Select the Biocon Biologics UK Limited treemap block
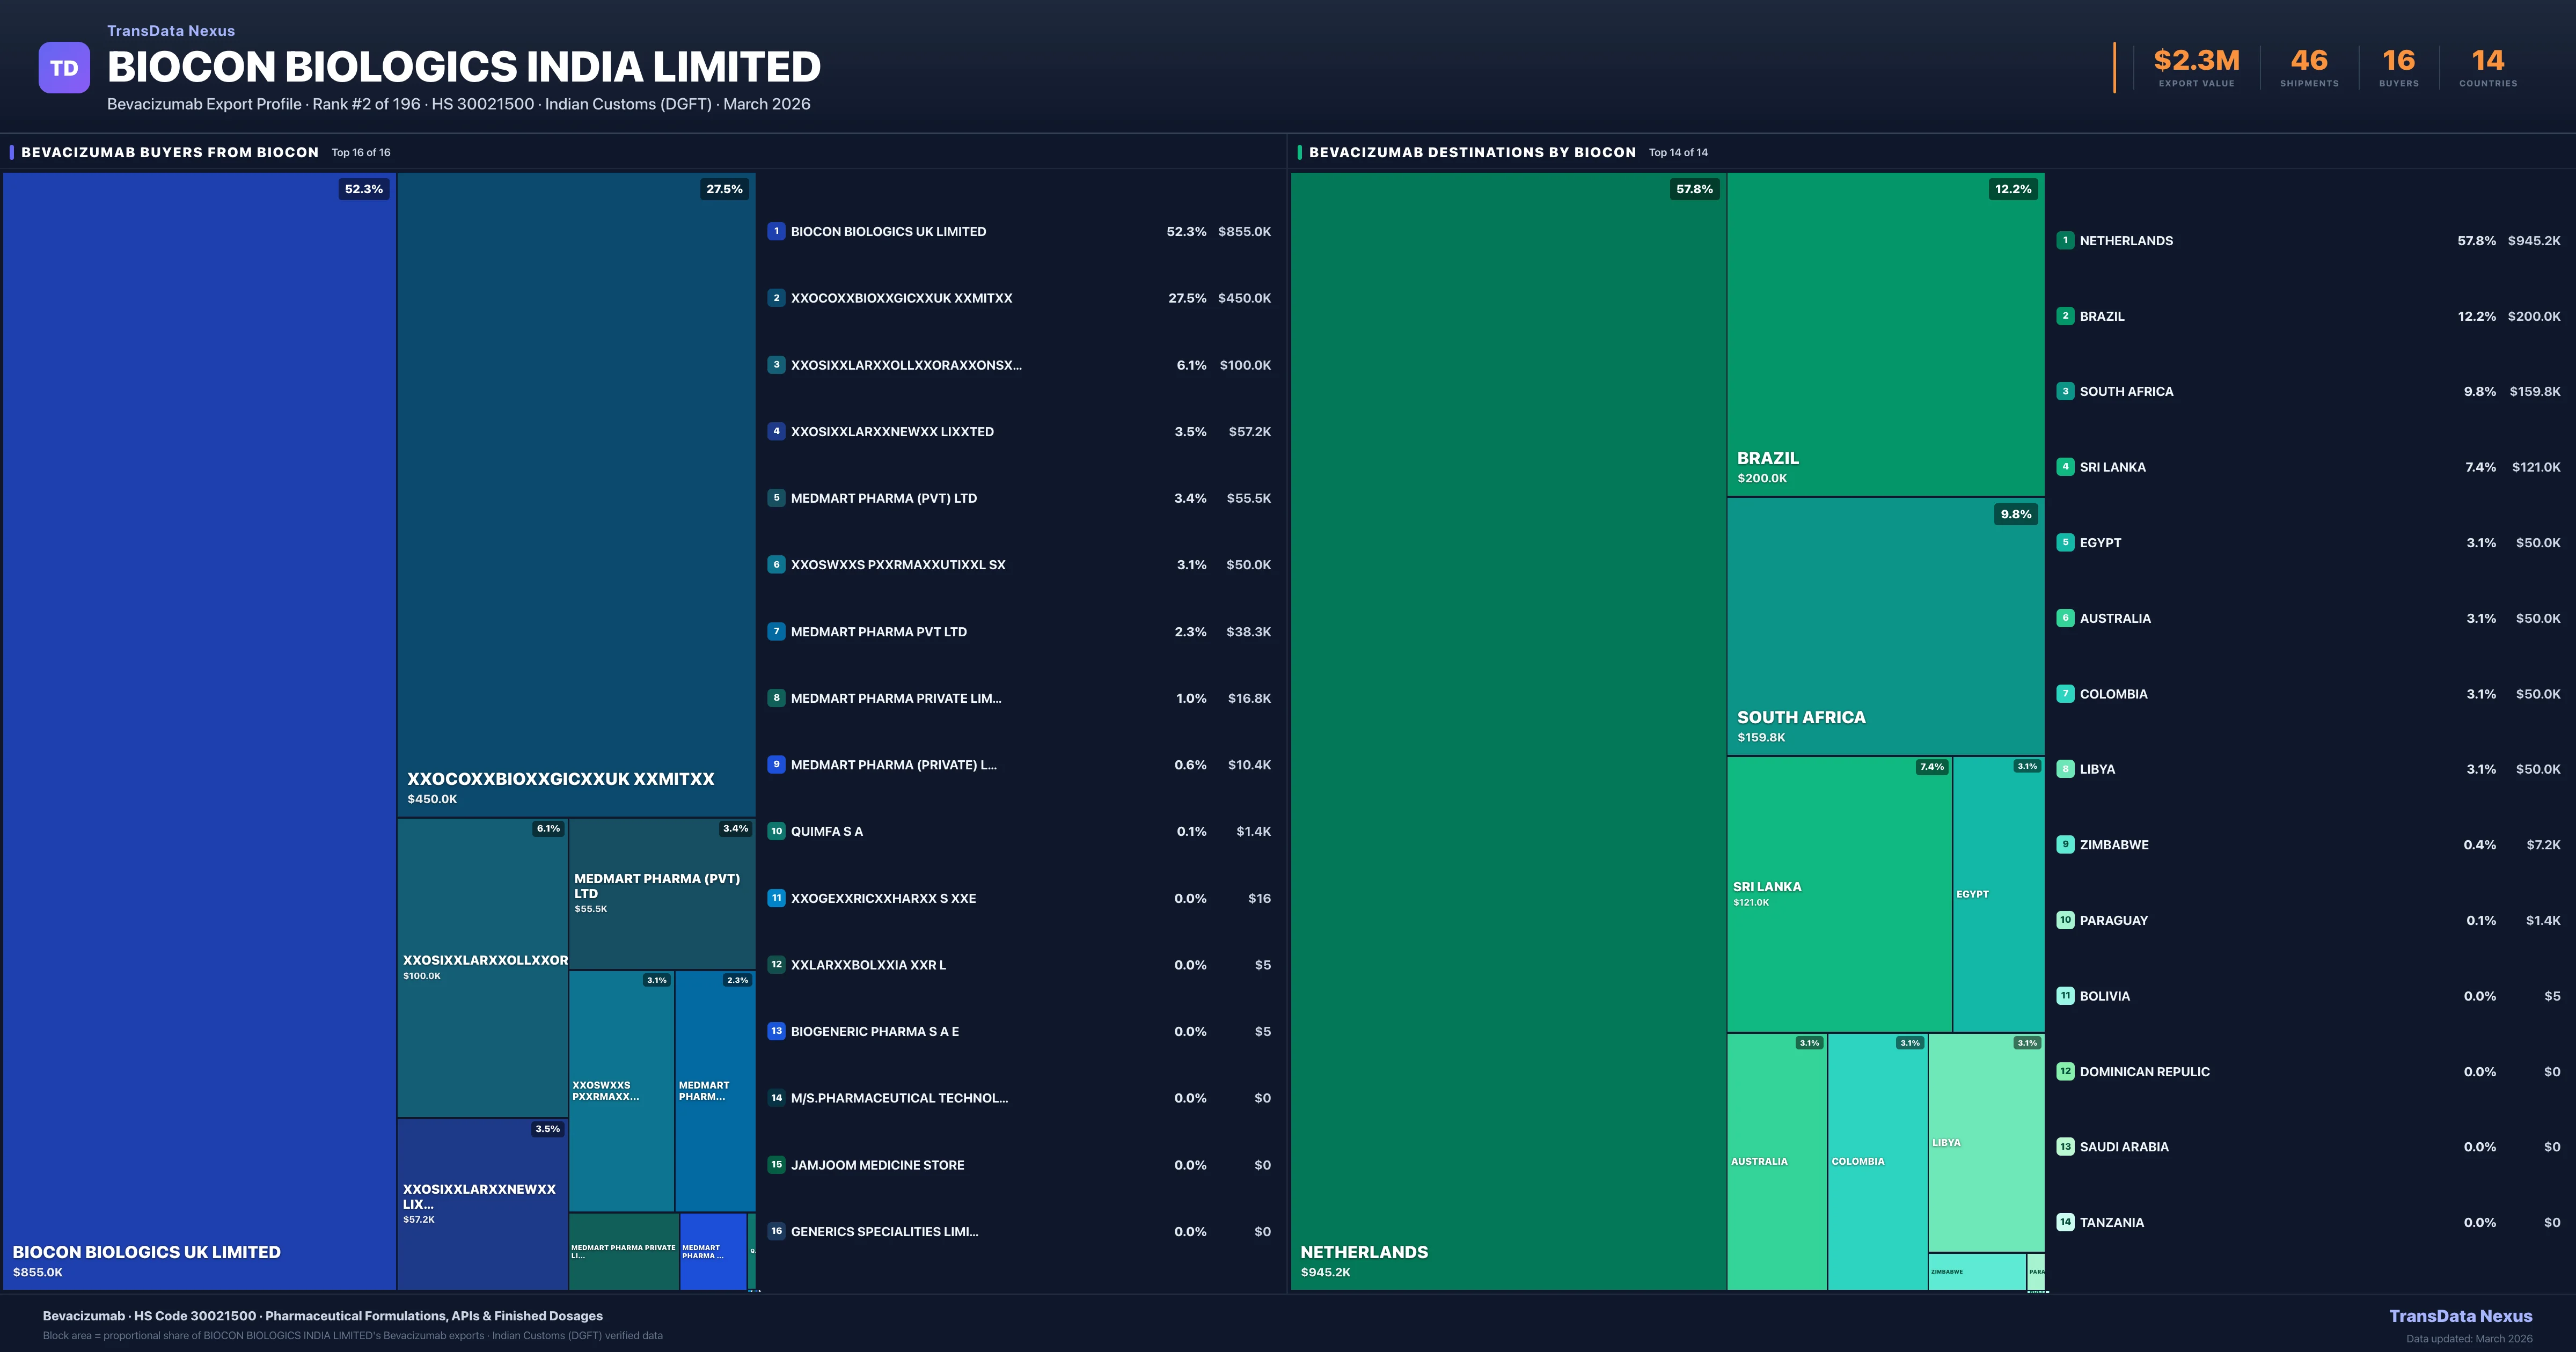Image resolution: width=2576 pixels, height=1352 pixels. click(x=199, y=730)
